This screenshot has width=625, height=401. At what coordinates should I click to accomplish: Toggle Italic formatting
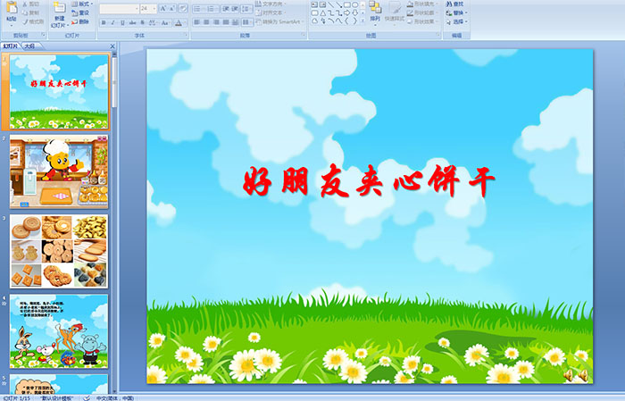coord(113,22)
